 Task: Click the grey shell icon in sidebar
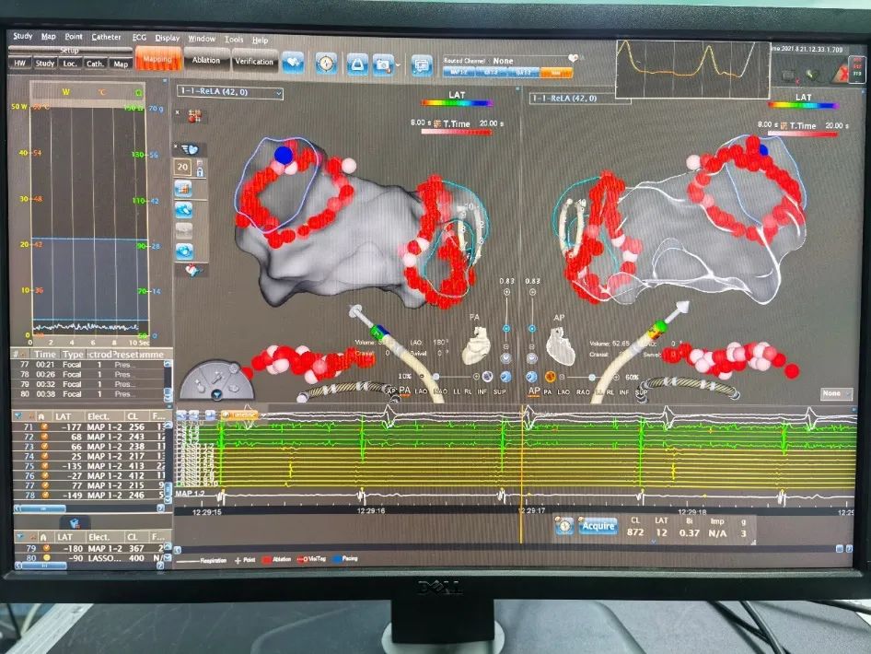click(x=184, y=230)
